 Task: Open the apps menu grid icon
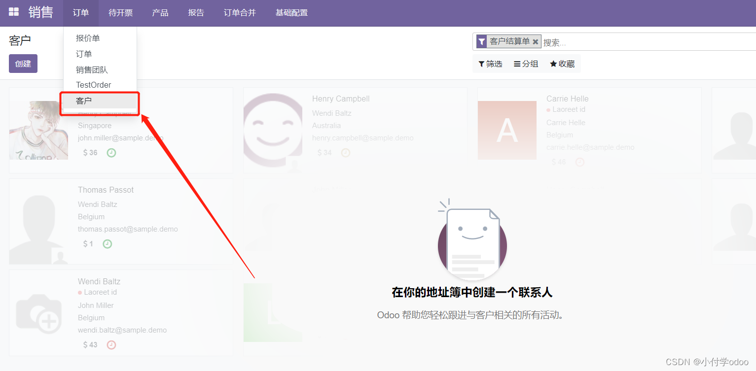13,13
